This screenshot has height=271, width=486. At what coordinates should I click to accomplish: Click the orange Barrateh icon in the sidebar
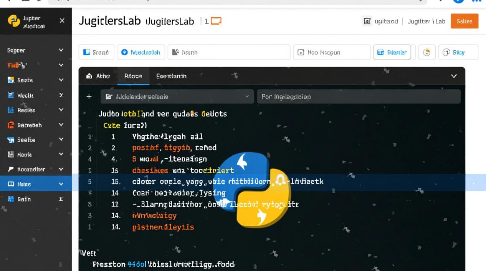tap(11, 125)
